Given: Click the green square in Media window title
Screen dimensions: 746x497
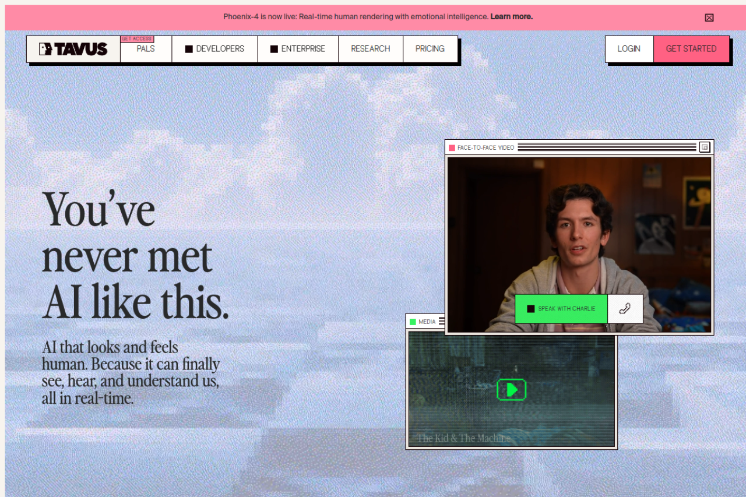Looking at the screenshot, I should click(x=413, y=322).
